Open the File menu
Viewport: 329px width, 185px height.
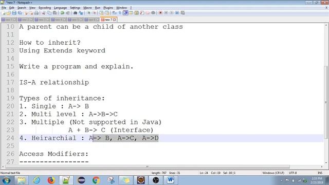pyautogui.click(x=4, y=8)
